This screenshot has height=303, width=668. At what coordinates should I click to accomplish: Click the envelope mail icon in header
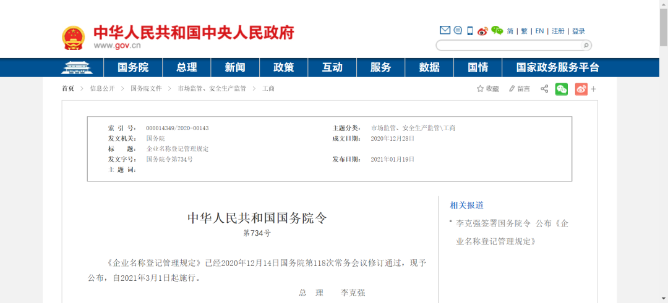445,30
